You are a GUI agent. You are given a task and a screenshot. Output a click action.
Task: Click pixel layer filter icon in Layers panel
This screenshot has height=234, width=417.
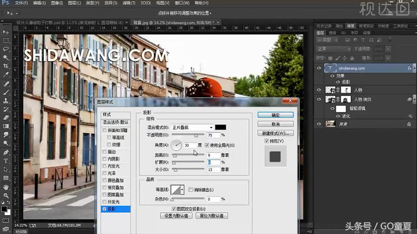347,40
